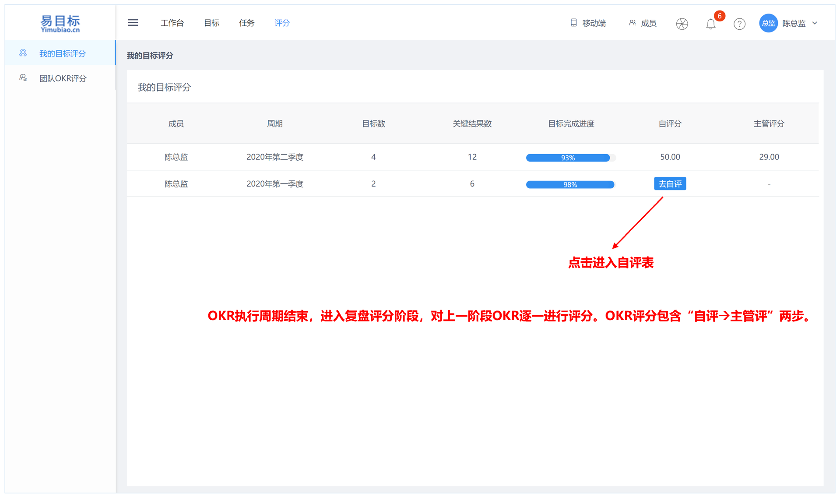Image resolution: width=840 pixels, height=497 pixels.
Task: Click the 成员 link in the header
Action: pos(649,23)
